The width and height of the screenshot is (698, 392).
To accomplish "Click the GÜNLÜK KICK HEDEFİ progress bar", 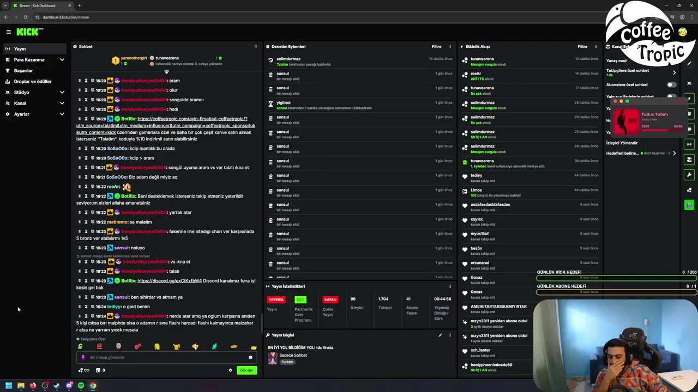I will pyautogui.click(x=616, y=278).
